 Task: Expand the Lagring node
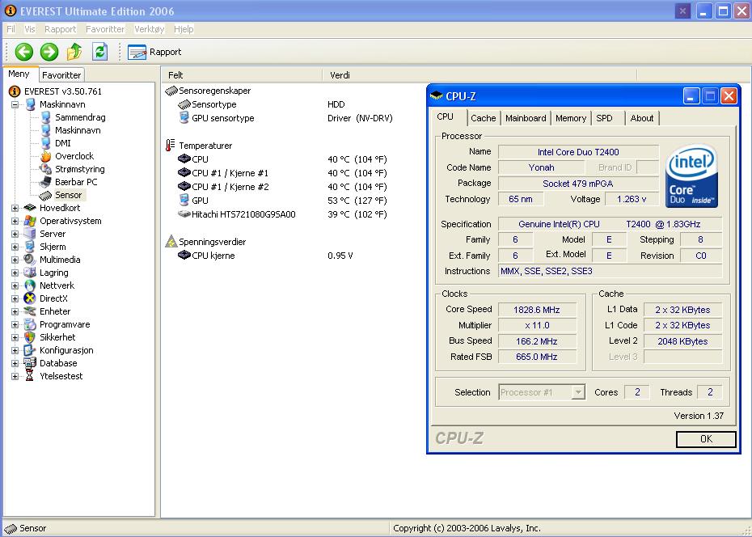click(15, 273)
